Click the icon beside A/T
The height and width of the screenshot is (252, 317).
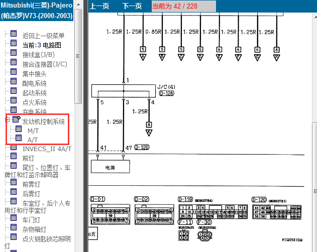coord(19,138)
